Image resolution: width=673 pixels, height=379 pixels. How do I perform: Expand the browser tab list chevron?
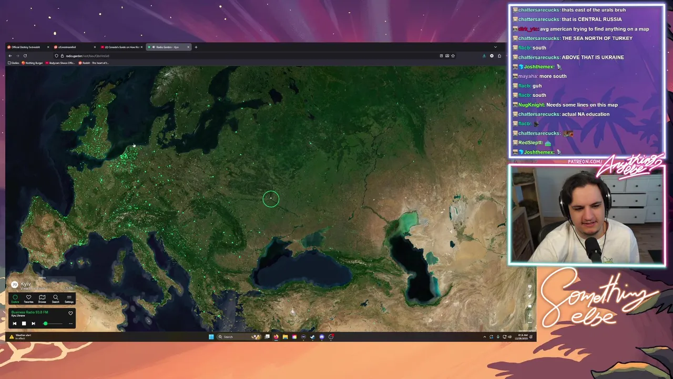(x=495, y=47)
